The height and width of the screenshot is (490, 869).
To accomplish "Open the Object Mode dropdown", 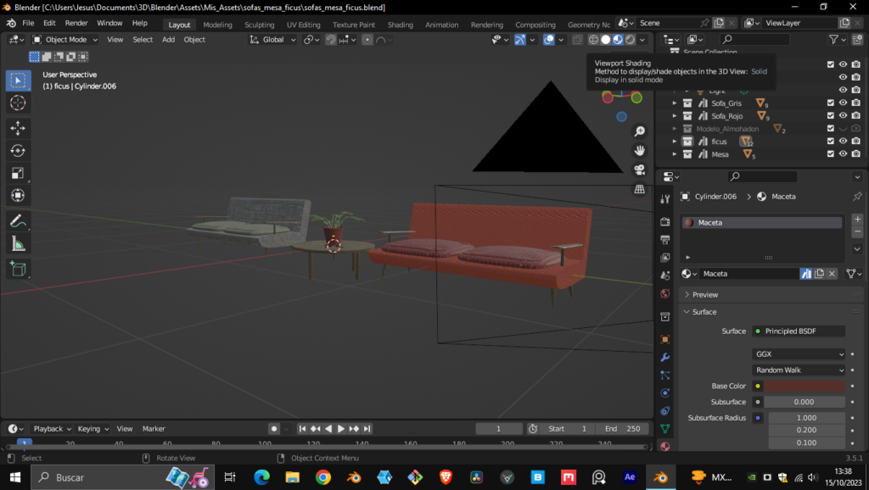I will [64, 39].
